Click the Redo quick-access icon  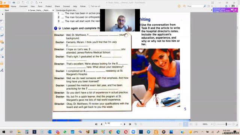32,3
